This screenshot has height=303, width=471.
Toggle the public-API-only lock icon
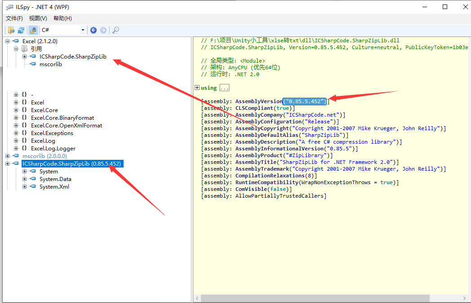[33, 30]
